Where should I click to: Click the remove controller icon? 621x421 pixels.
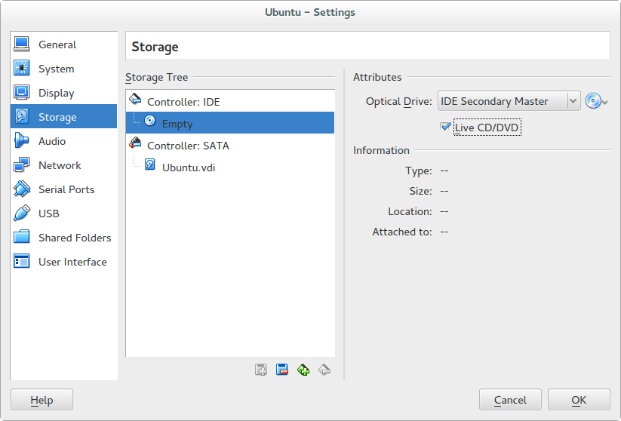[282, 370]
